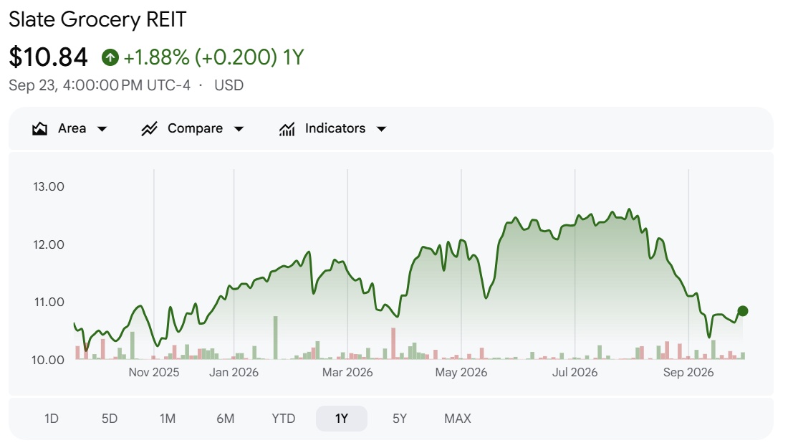Click the Slate Grocery REIT title

coord(97,20)
